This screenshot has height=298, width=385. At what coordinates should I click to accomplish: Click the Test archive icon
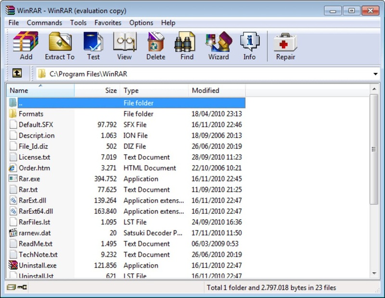[93, 42]
